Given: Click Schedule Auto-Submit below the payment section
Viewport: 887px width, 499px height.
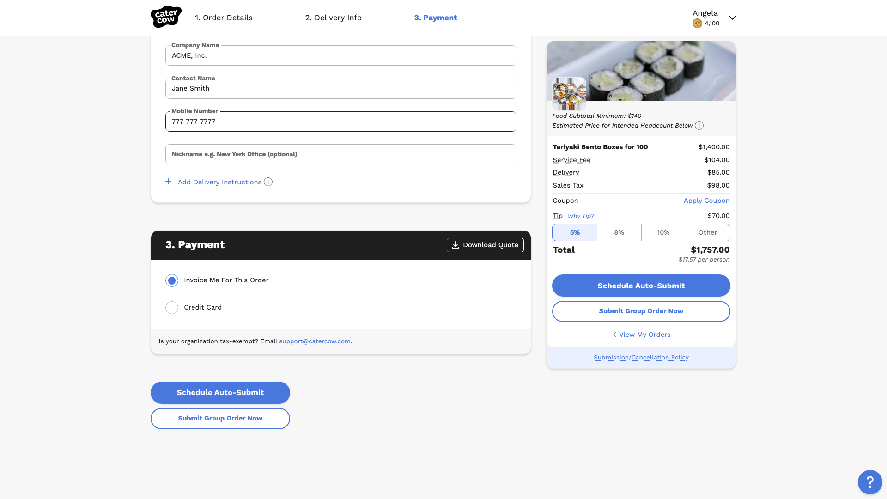Looking at the screenshot, I should click(x=220, y=393).
